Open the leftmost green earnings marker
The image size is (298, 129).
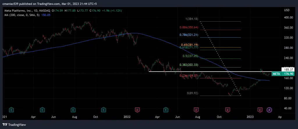[12, 110]
